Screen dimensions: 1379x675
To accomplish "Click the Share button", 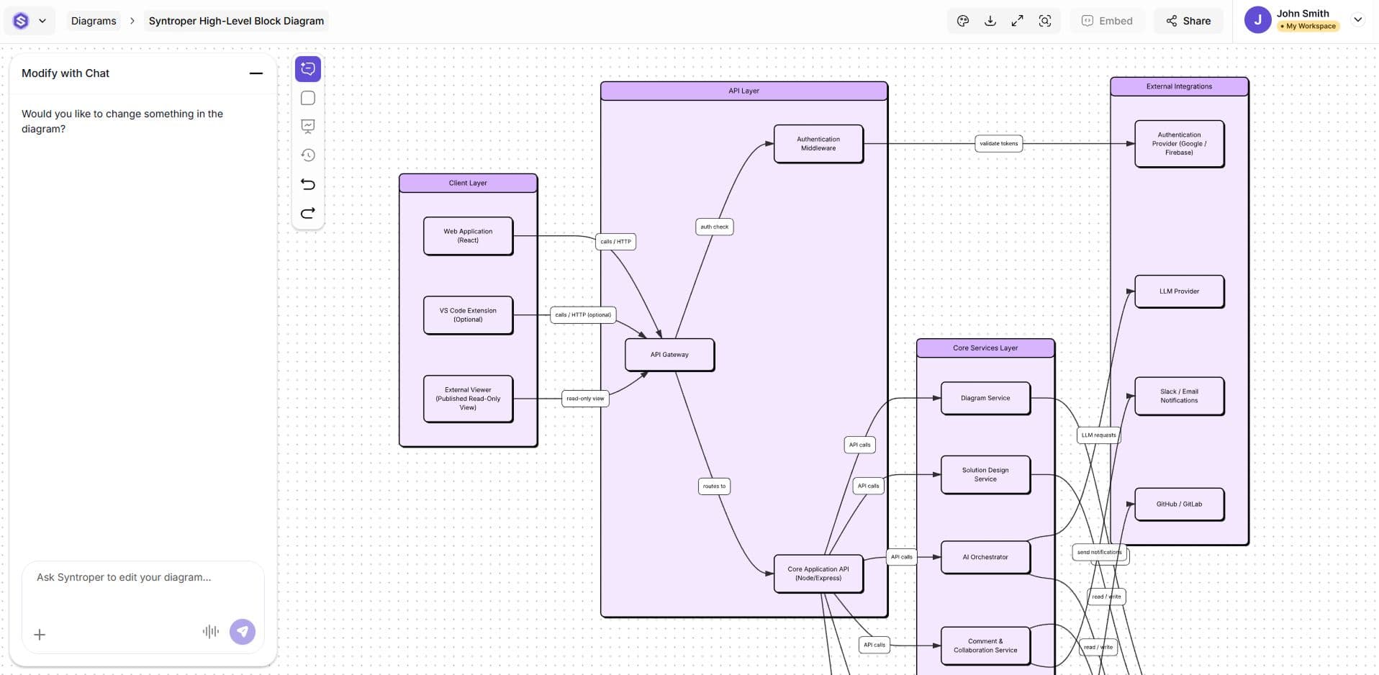I will (1188, 21).
